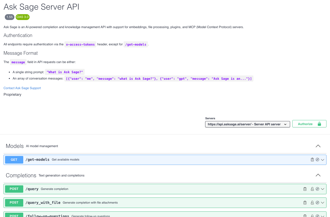Open the Servers dropdown selector

247,124
